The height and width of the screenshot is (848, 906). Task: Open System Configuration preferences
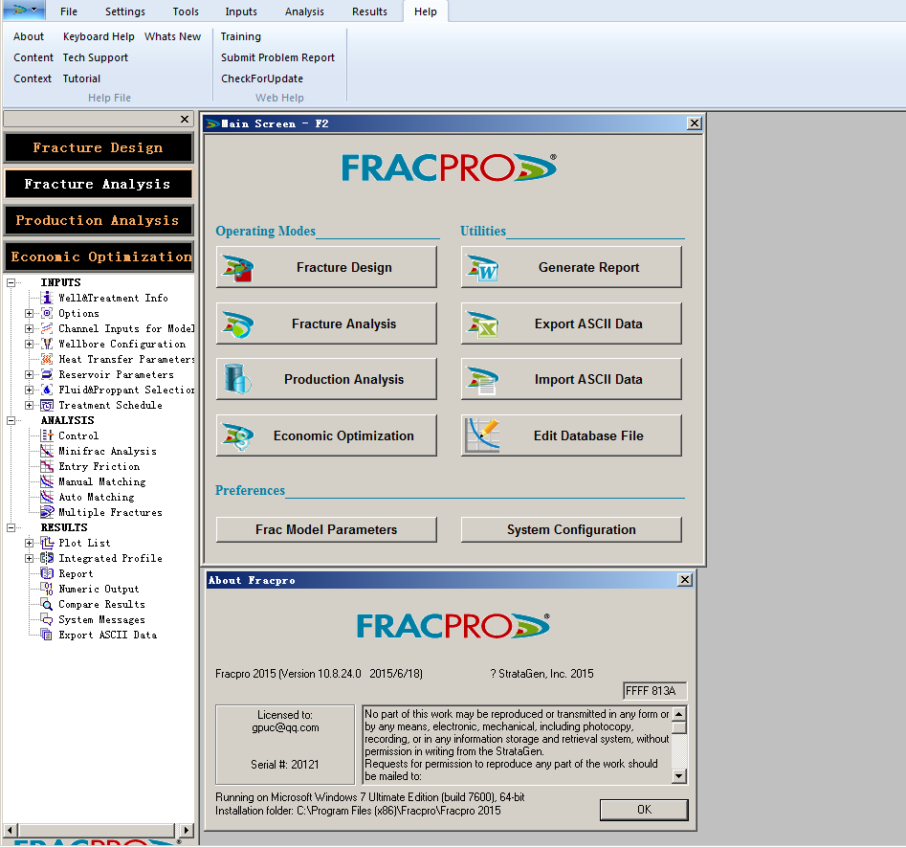coord(571,529)
